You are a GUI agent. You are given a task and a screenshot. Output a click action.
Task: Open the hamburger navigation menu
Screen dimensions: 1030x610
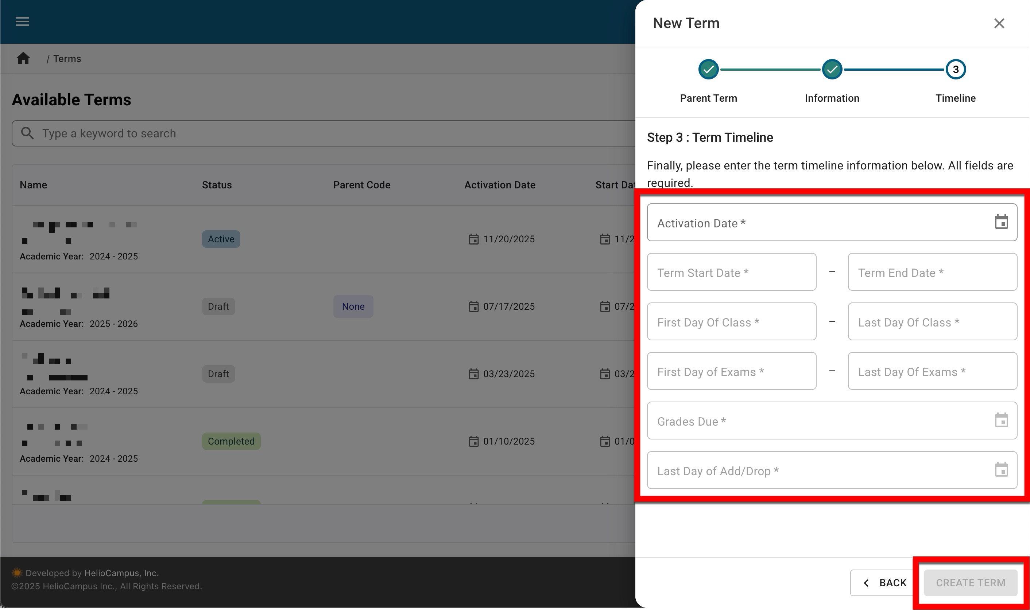[22, 21]
